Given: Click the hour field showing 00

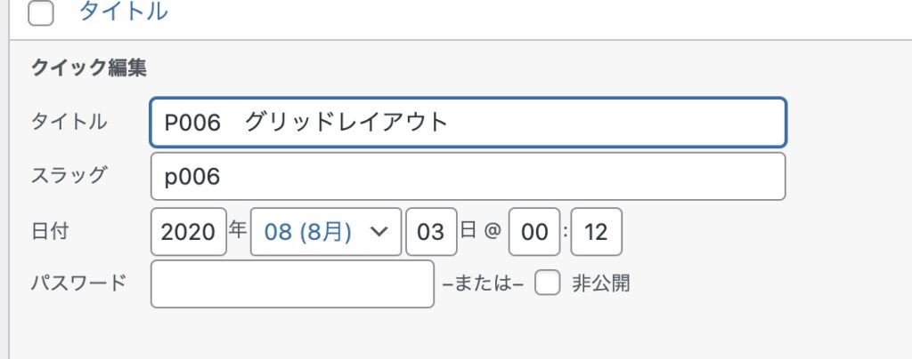Looking at the screenshot, I should (x=534, y=231).
